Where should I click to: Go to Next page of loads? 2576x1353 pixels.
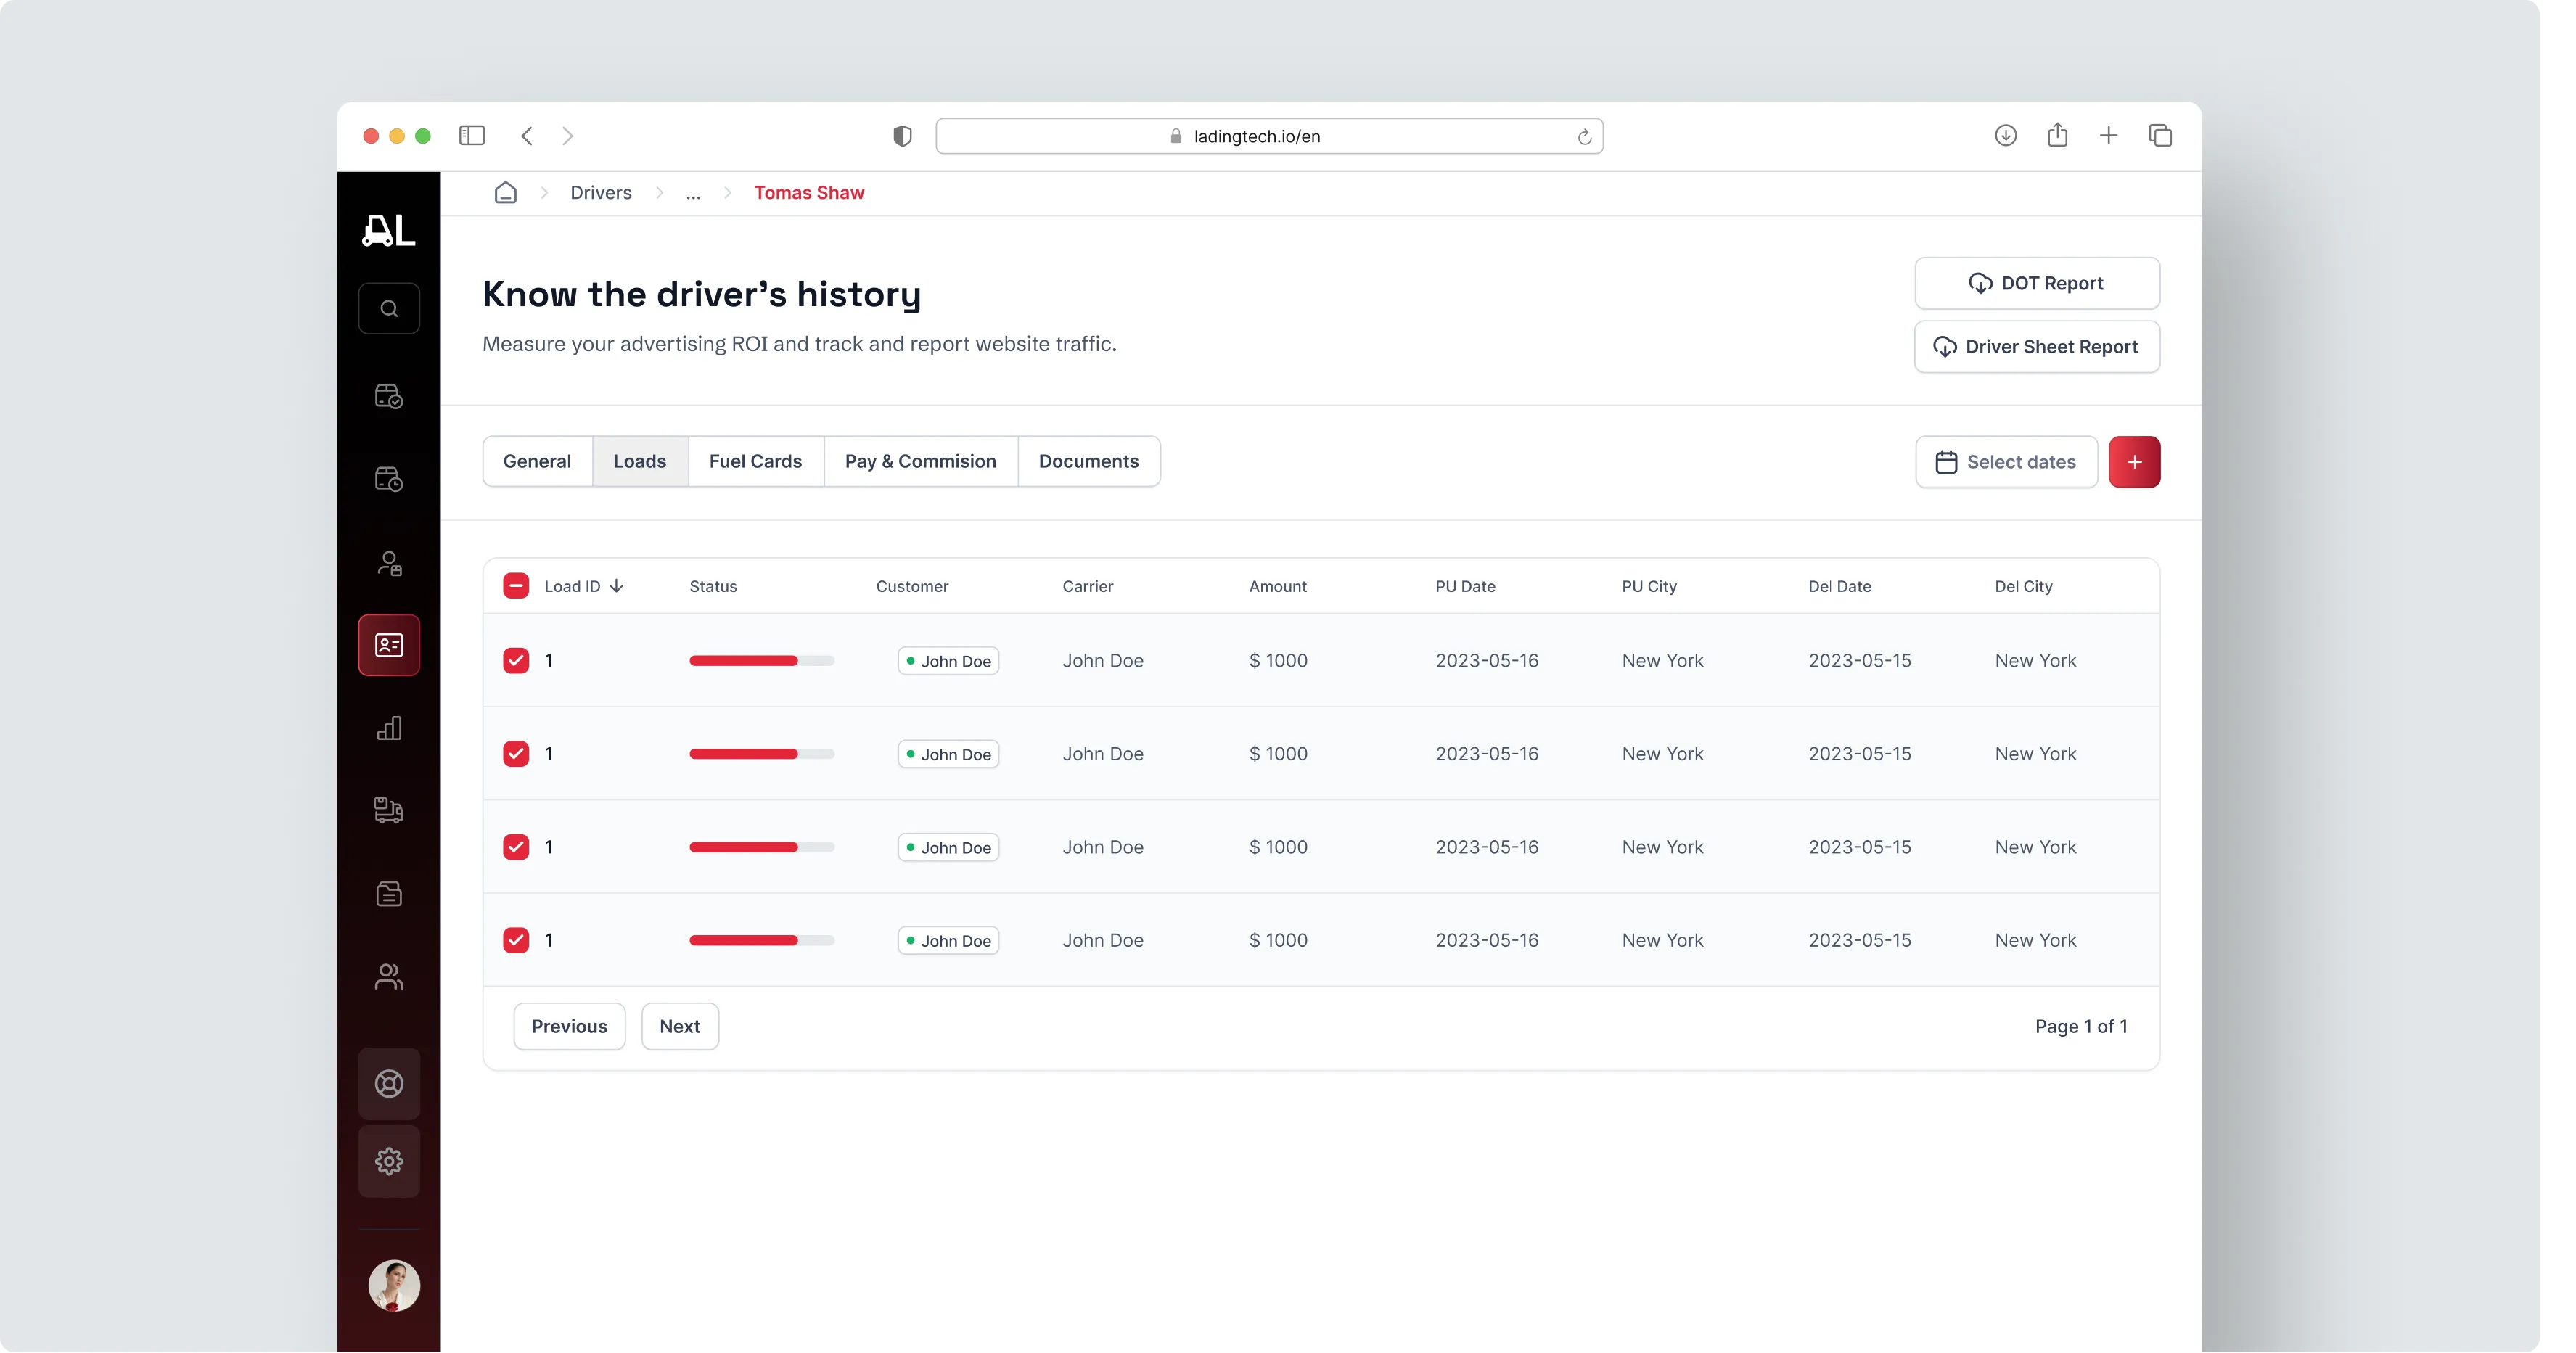coord(679,1026)
